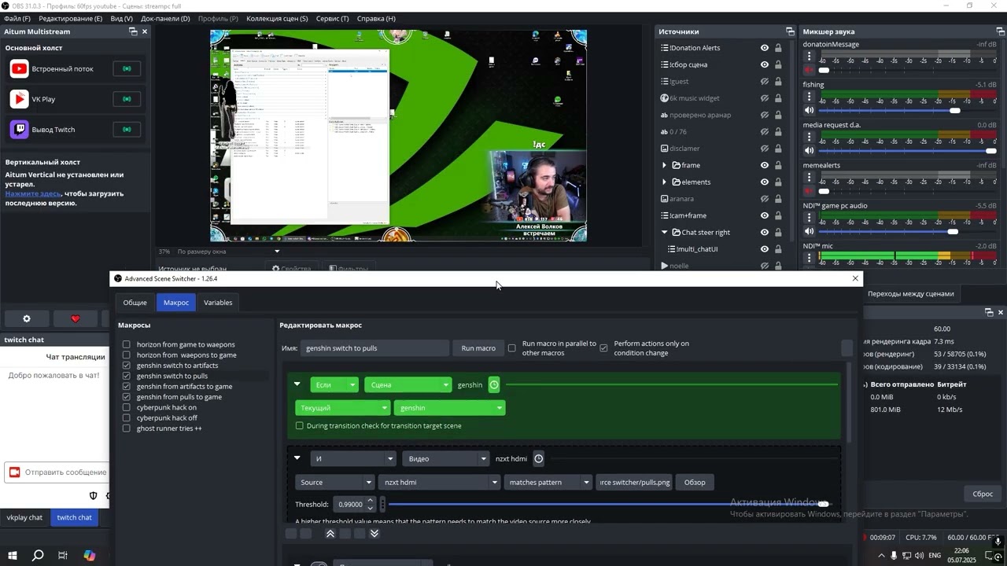Image resolution: width=1007 pixels, height=566 pixels.
Task: Open Aitum Multistream settings gear
Action: coord(26,318)
